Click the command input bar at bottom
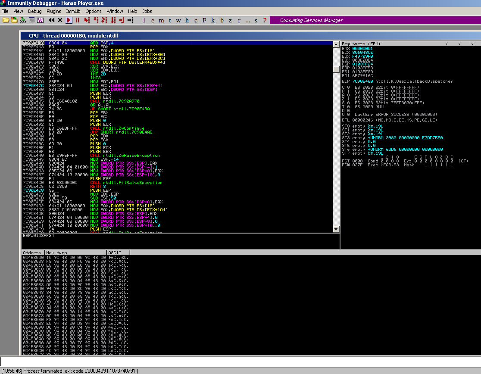Image resolution: width=481 pixels, height=374 pixels. pos(240,361)
